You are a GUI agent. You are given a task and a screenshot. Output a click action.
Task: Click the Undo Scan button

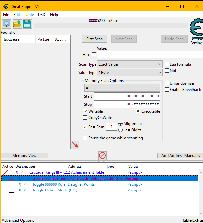tap(174, 39)
